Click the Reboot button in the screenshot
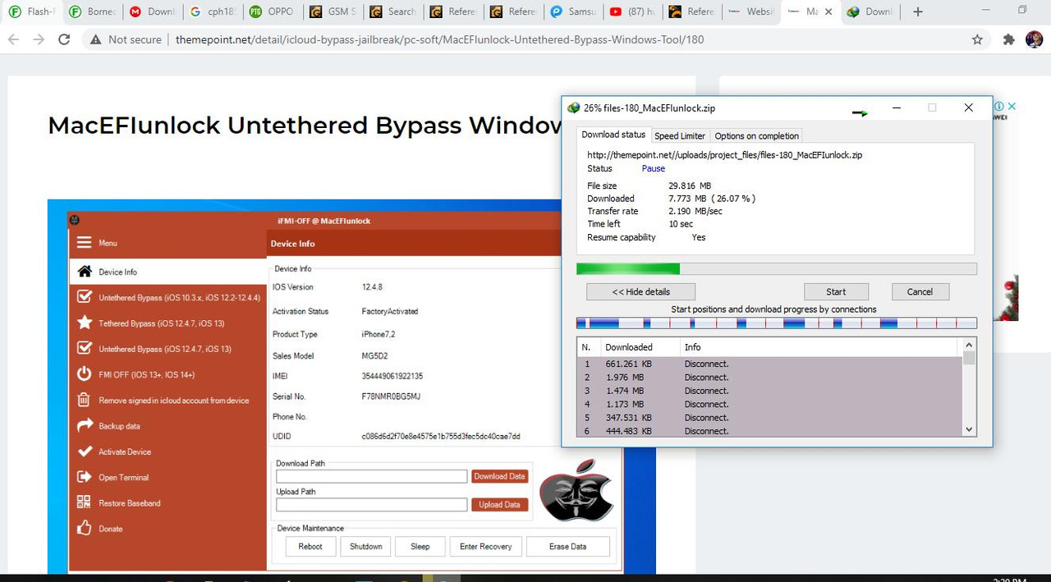Screen dimensions: 1051x582 (310, 546)
